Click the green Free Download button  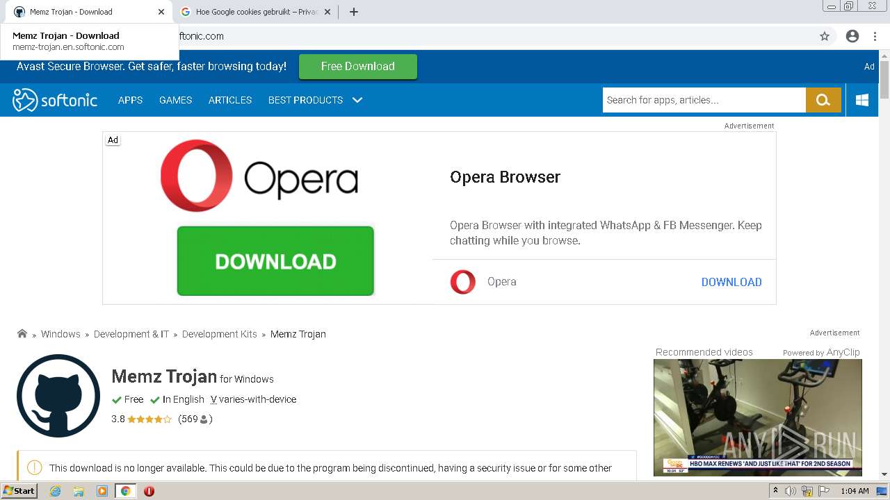(x=358, y=67)
